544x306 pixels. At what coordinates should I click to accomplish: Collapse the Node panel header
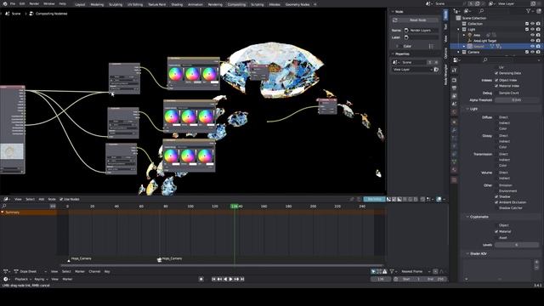click(399, 11)
